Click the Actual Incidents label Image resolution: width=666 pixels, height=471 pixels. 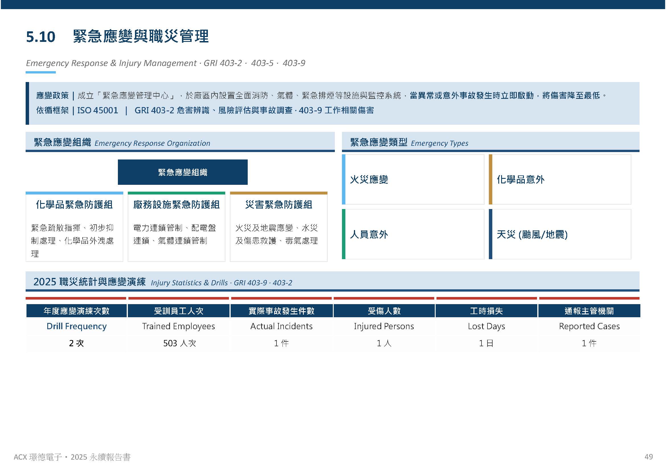coord(281,326)
